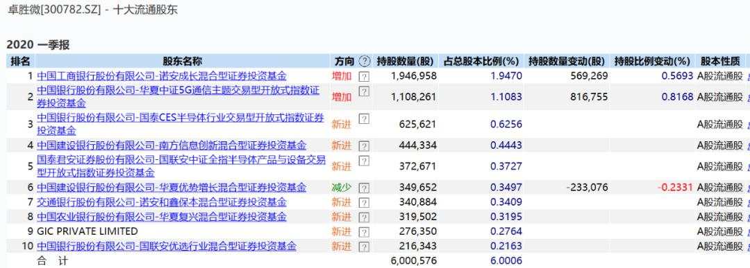Sort by 占总股本比例(%) column header
This screenshot has width=750, height=268.
coord(481,61)
